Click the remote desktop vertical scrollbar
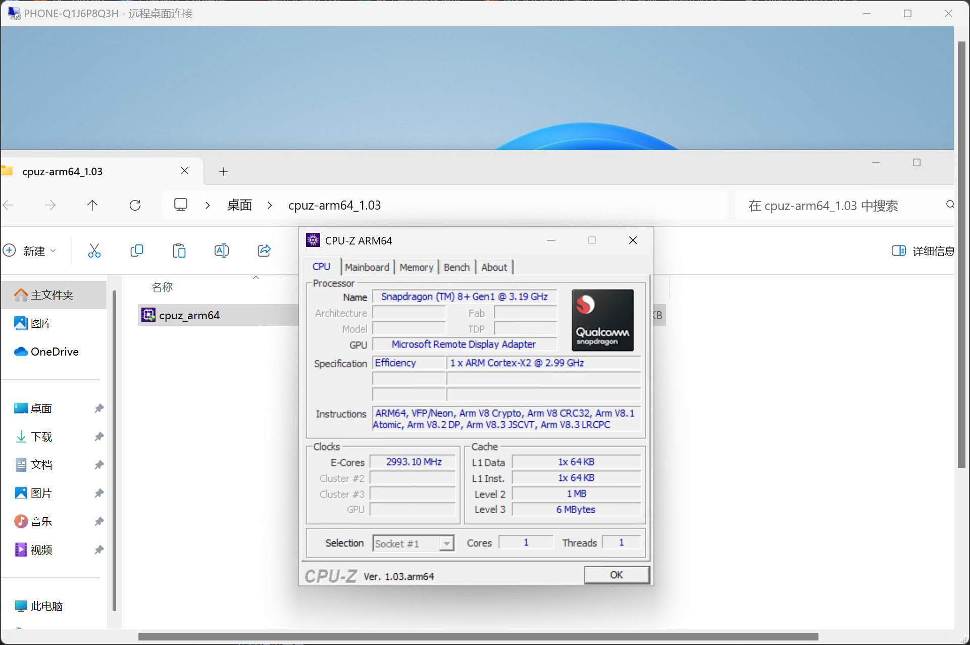Image resolution: width=970 pixels, height=645 pixels. (x=961, y=255)
